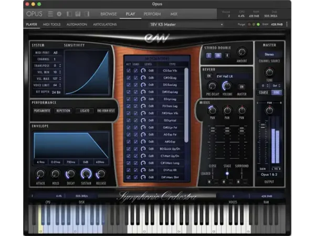
Task: Toggle the right sidebar panel icon
Action: tap(87, 14)
